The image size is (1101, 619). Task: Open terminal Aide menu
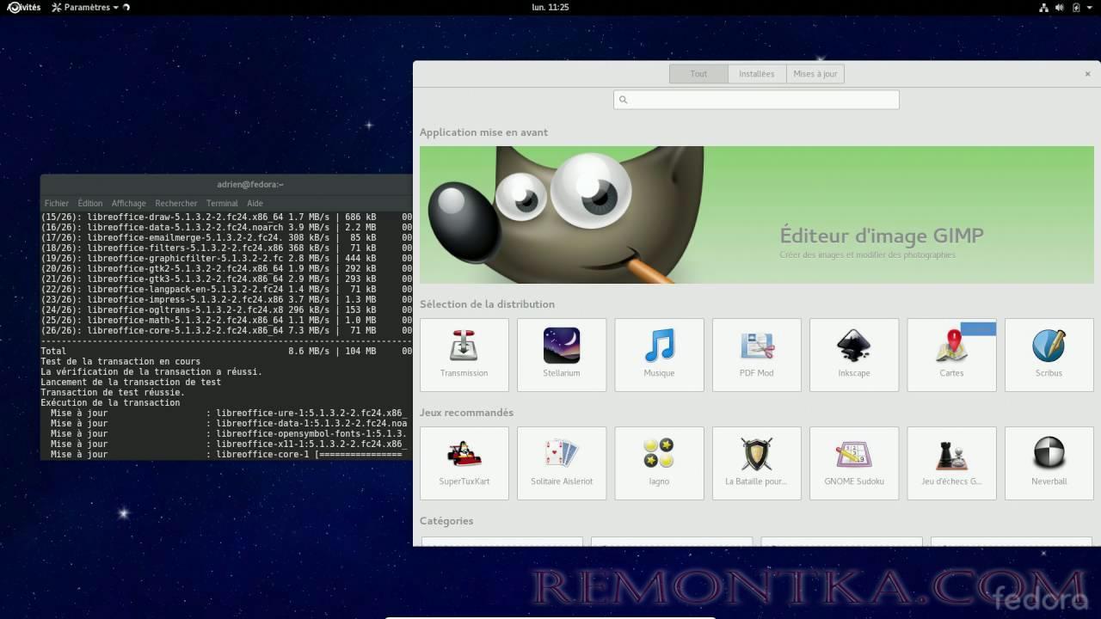pos(255,204)
